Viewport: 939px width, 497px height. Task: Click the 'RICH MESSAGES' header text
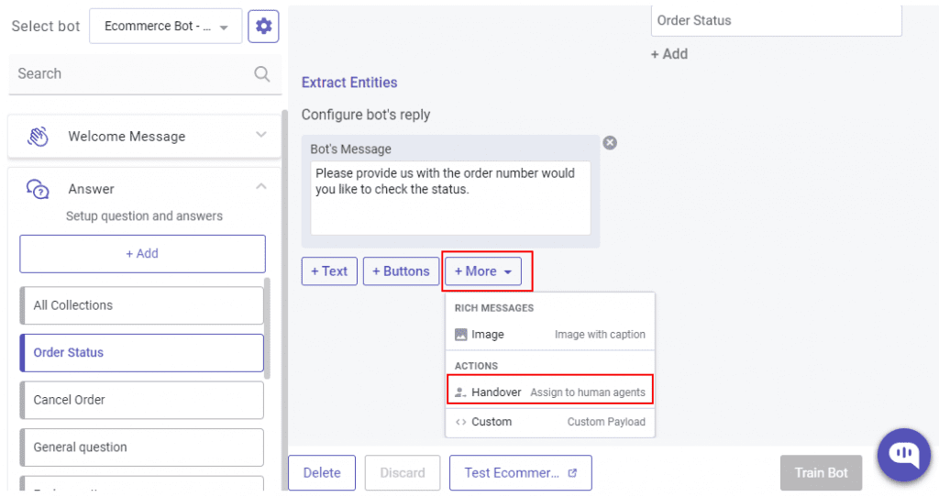(494, 308)
